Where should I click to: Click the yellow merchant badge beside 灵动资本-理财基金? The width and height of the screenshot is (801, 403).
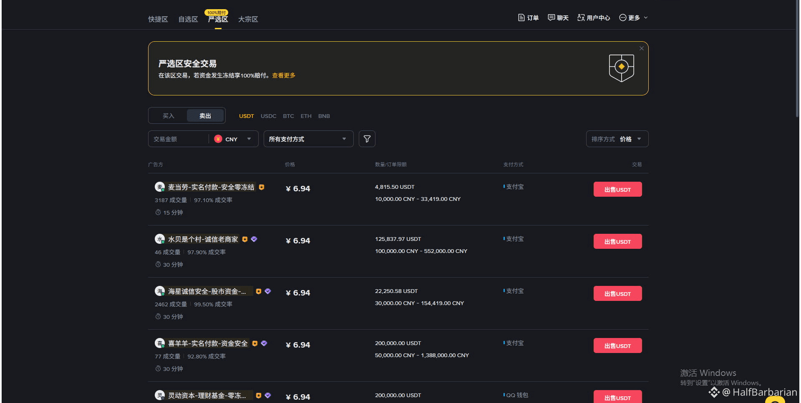(x=259, y=395)
